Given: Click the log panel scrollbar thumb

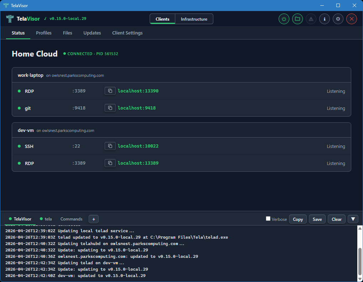Looking at the screenshot, I should pos(360,261).
